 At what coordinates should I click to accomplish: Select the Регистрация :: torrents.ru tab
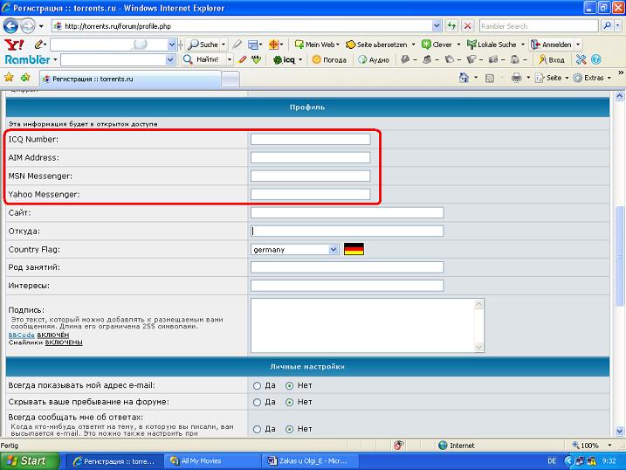pyautogui.click(x=130, y=79)
